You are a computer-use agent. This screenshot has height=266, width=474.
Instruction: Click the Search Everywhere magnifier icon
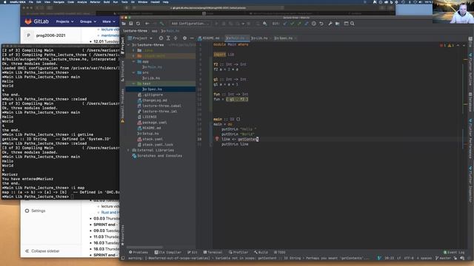coord(353,24)
